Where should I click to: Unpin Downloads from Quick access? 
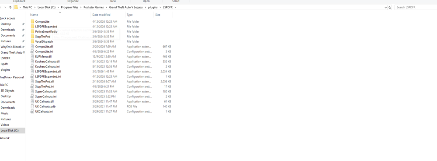[23, 30]
